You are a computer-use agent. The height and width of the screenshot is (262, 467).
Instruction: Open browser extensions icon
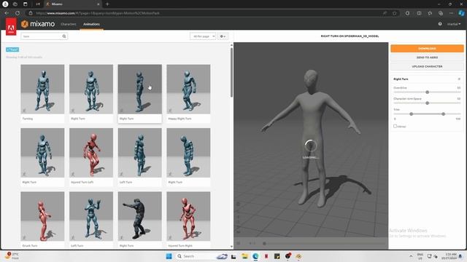coord(407,13)
